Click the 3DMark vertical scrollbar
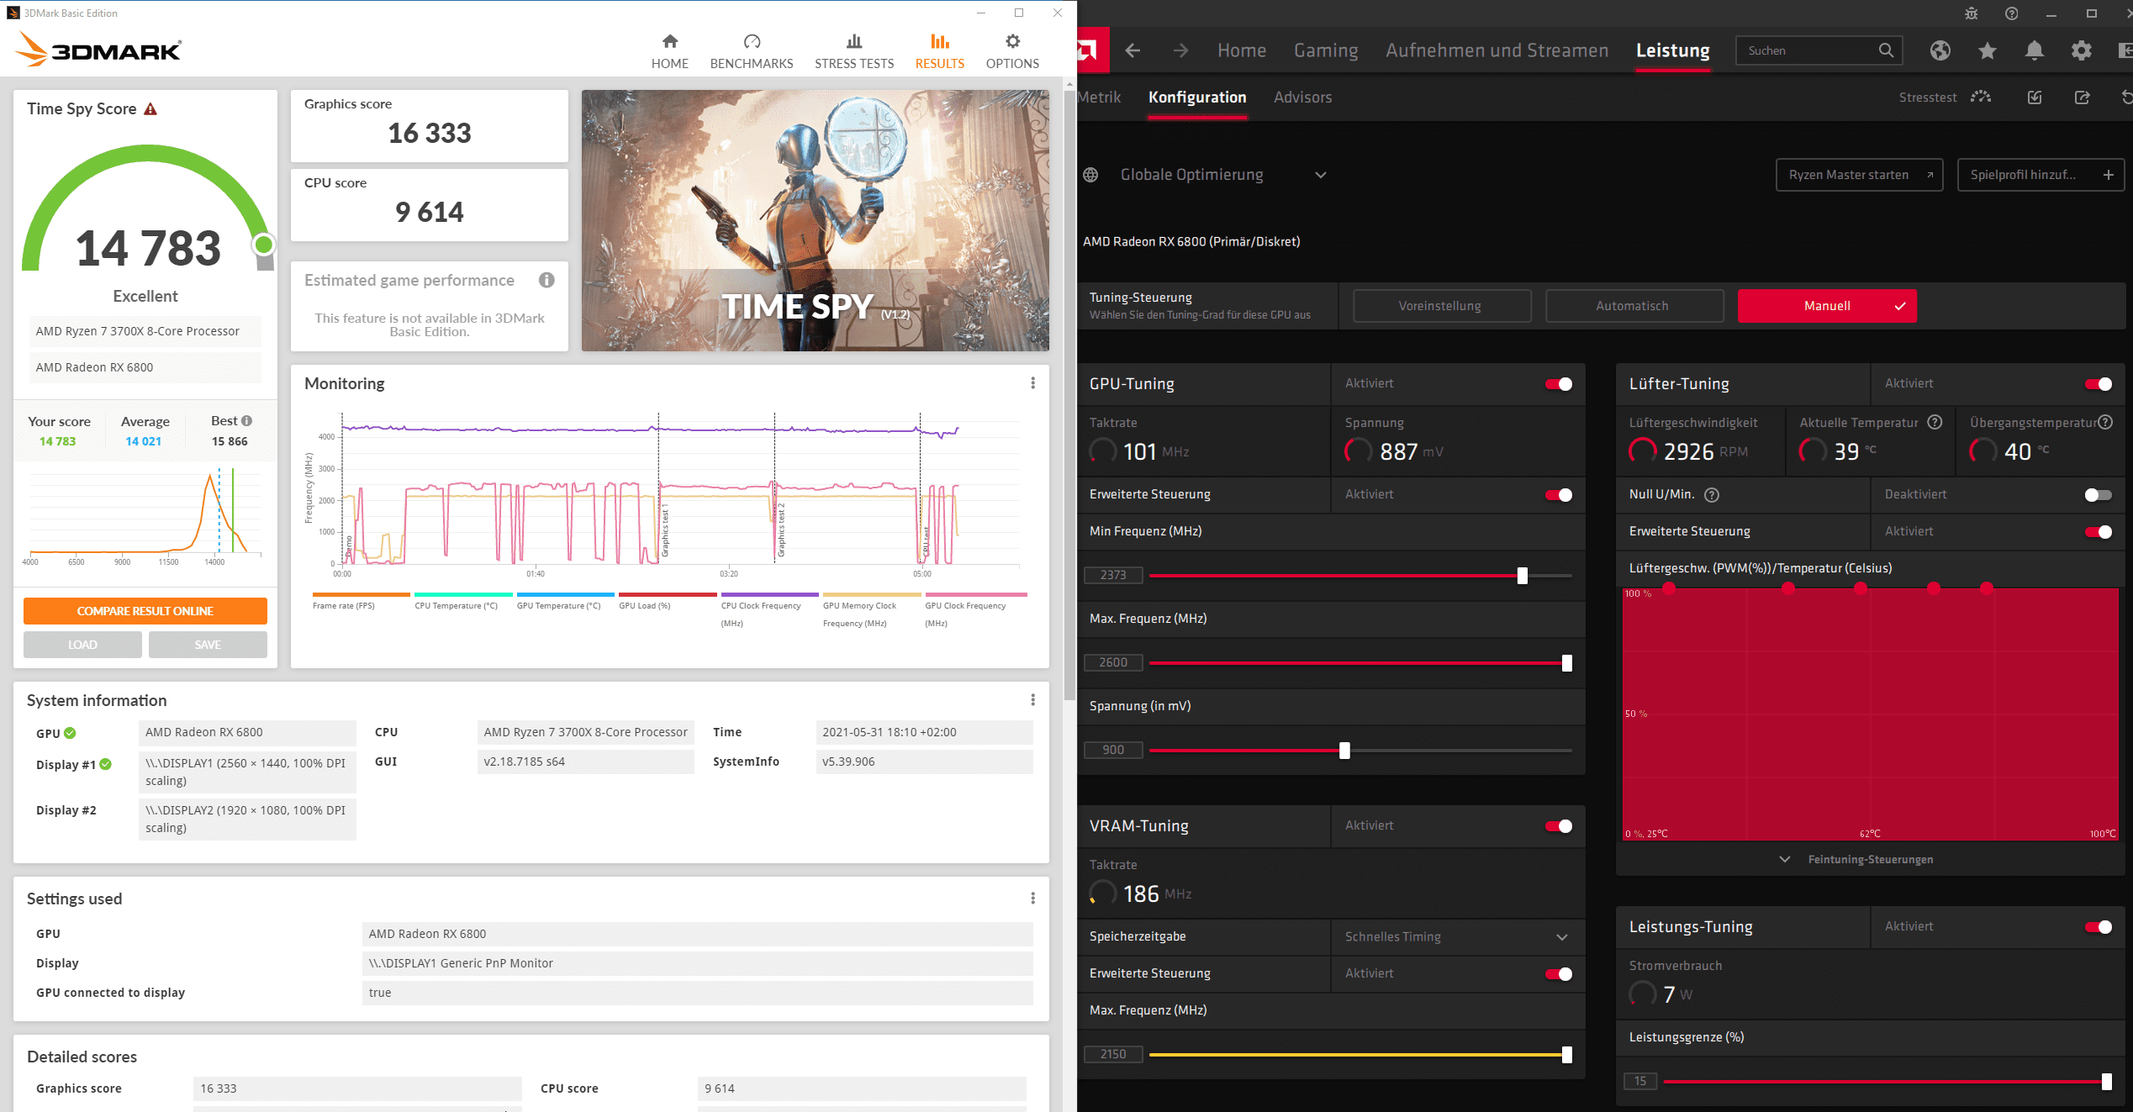The width and height of the screenshot is (2133, 1112). pyautogui.click(x=1069, y=395)
